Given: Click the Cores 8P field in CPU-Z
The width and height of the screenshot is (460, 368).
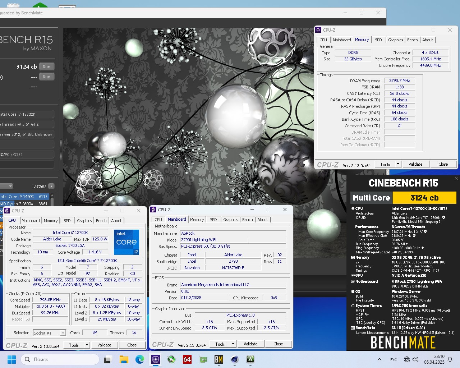Looking at the screenshot, I should pyautogui.click(x=95, y=332).
